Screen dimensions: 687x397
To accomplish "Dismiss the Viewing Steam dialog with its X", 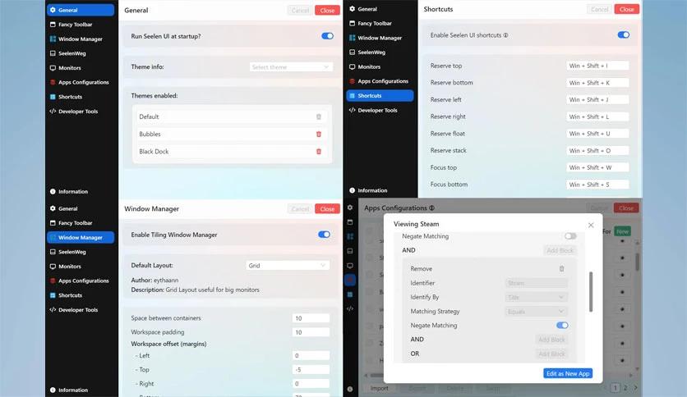I will (x=591, y=225).
